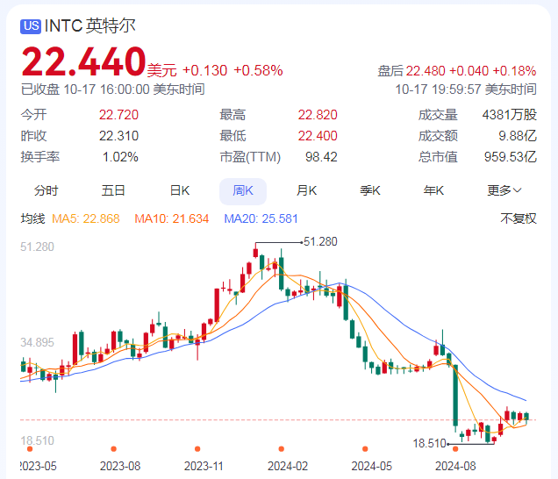Click the 成交量 value 4381万股

pos(509,115)
